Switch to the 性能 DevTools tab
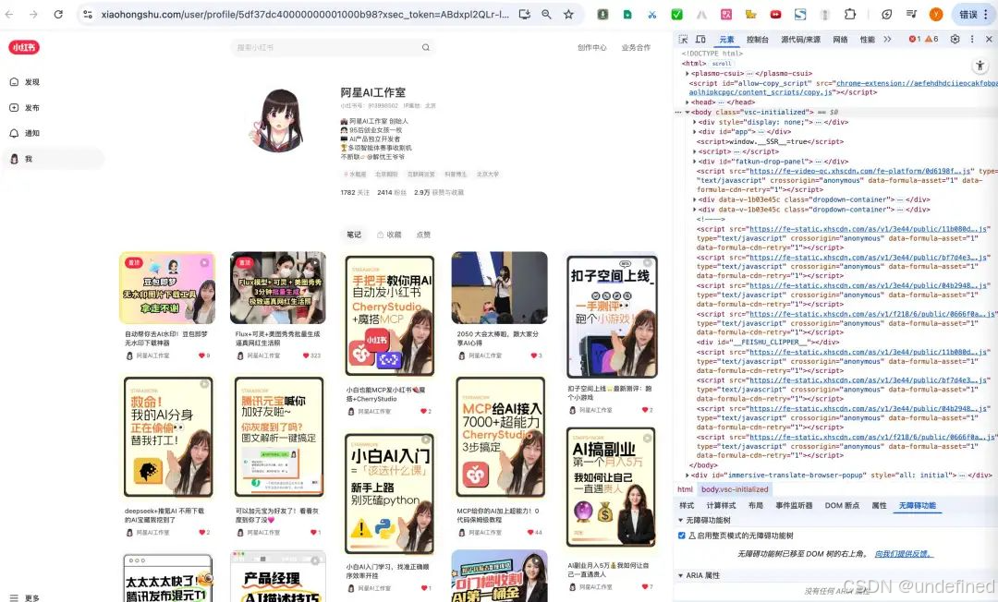This screenshot has height=602, width=998. (867, 40)
